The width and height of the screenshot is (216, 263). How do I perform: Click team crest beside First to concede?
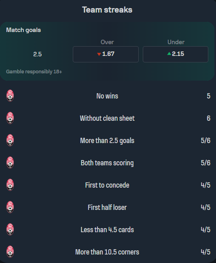click(10, 185)
